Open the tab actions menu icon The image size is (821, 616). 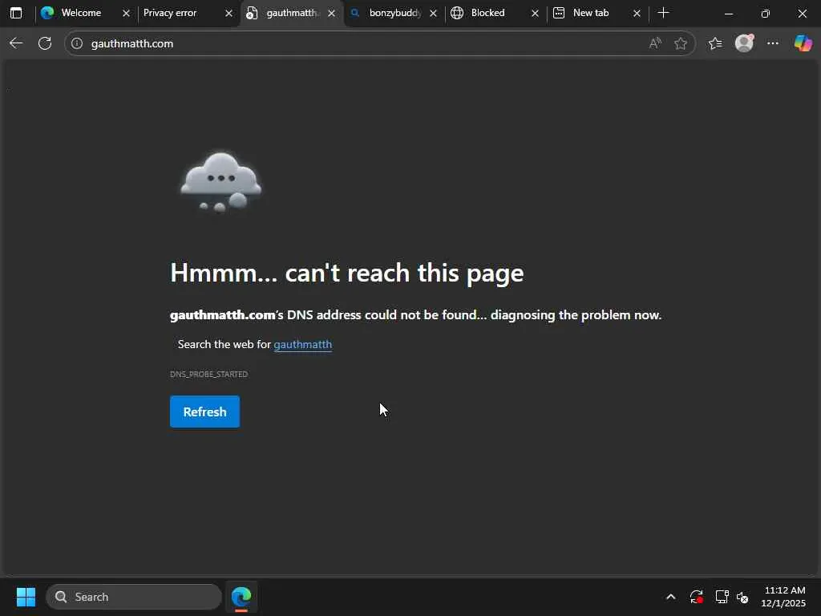click(x=16, y=13)
